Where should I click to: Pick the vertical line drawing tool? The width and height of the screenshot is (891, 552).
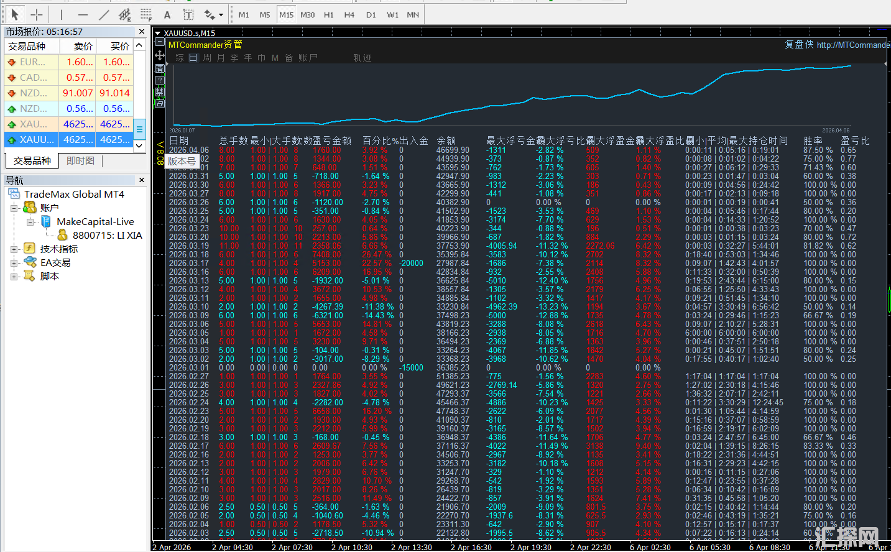(62, 14)
